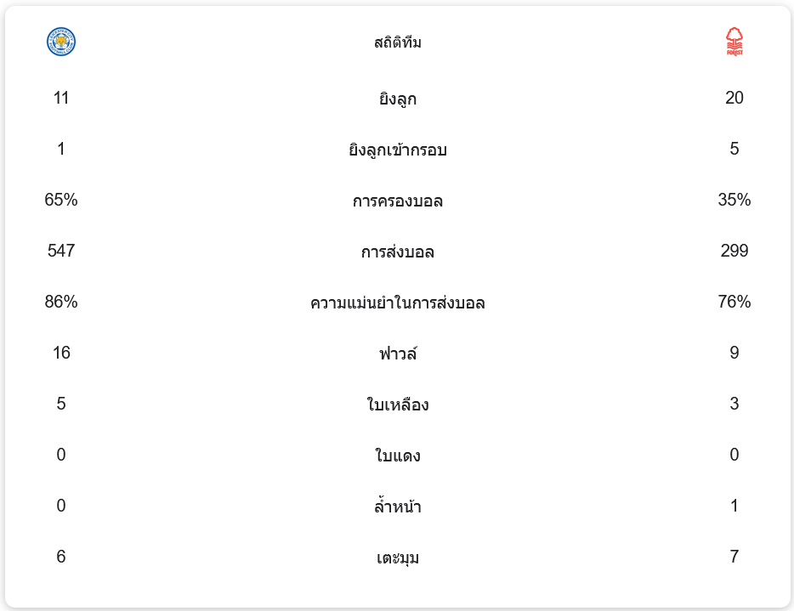This screenshot has width=794, height=611.
Task: Click the ยิงลูก stat label
Action: (x=398, y=99)
